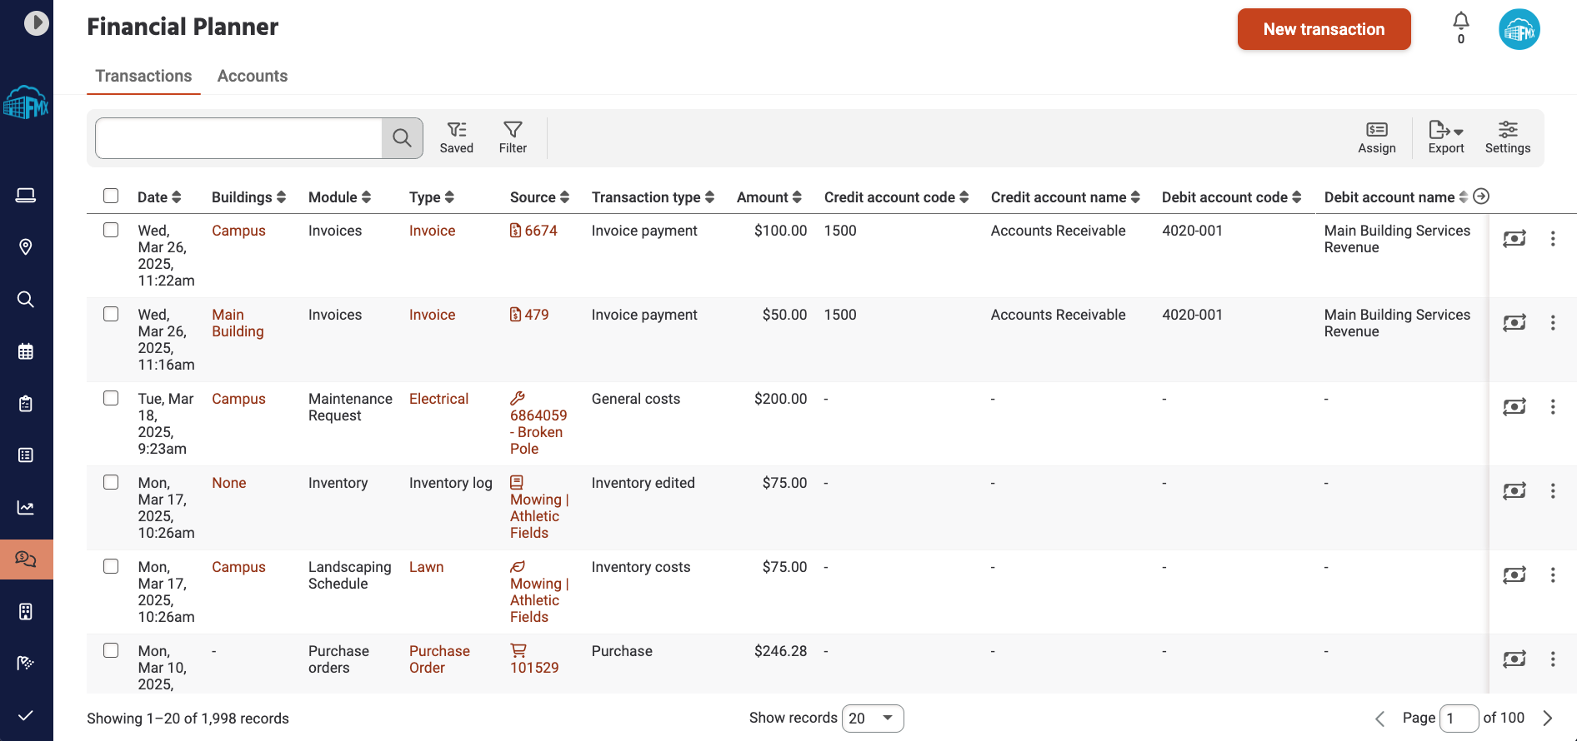Open the Filter tool
The width and height of the screenshot is (1577, 741).
[x=513, y=138]
